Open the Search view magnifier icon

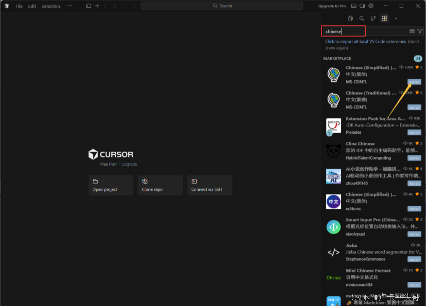click(362, 18)
